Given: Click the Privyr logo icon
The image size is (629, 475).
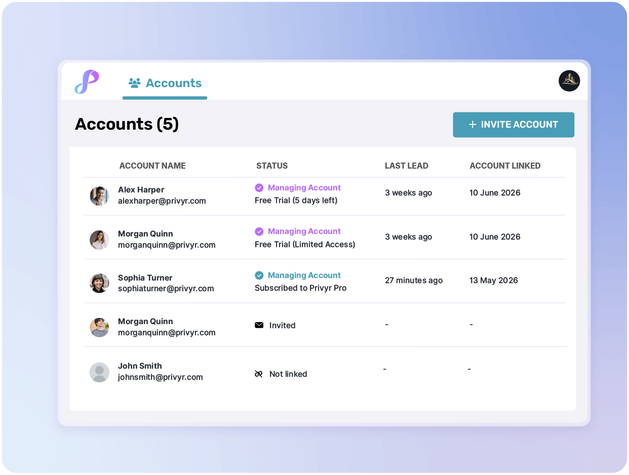Looking at the screenshot, I should [87, 82].
